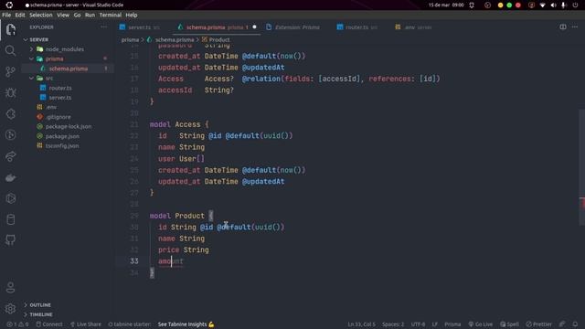585x329 pixels.
Task: Switch to the server.ts editor tab
Action: click(140, 27)
